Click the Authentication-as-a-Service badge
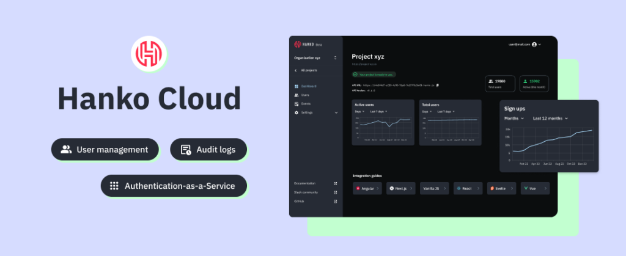Viewport: 626px width, 256px height. (x=174, y=186)
